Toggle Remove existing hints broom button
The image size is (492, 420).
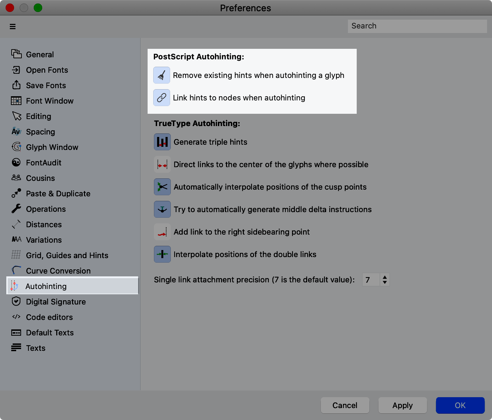(x=162, y=75)
